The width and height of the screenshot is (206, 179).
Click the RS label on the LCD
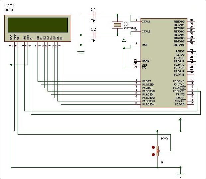[25, 38]
